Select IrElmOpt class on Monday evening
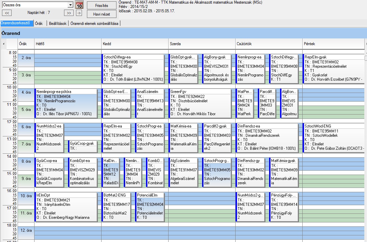This screenshot has height=242, width=367. tap(66, 207)
